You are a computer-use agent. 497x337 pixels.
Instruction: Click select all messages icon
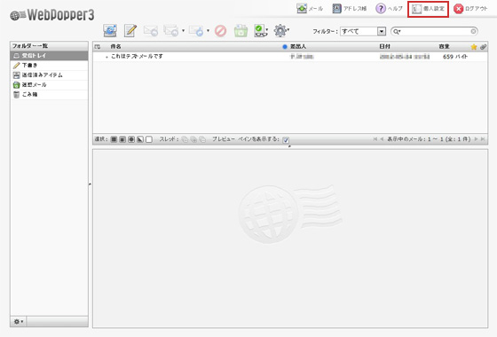[114, 139]
